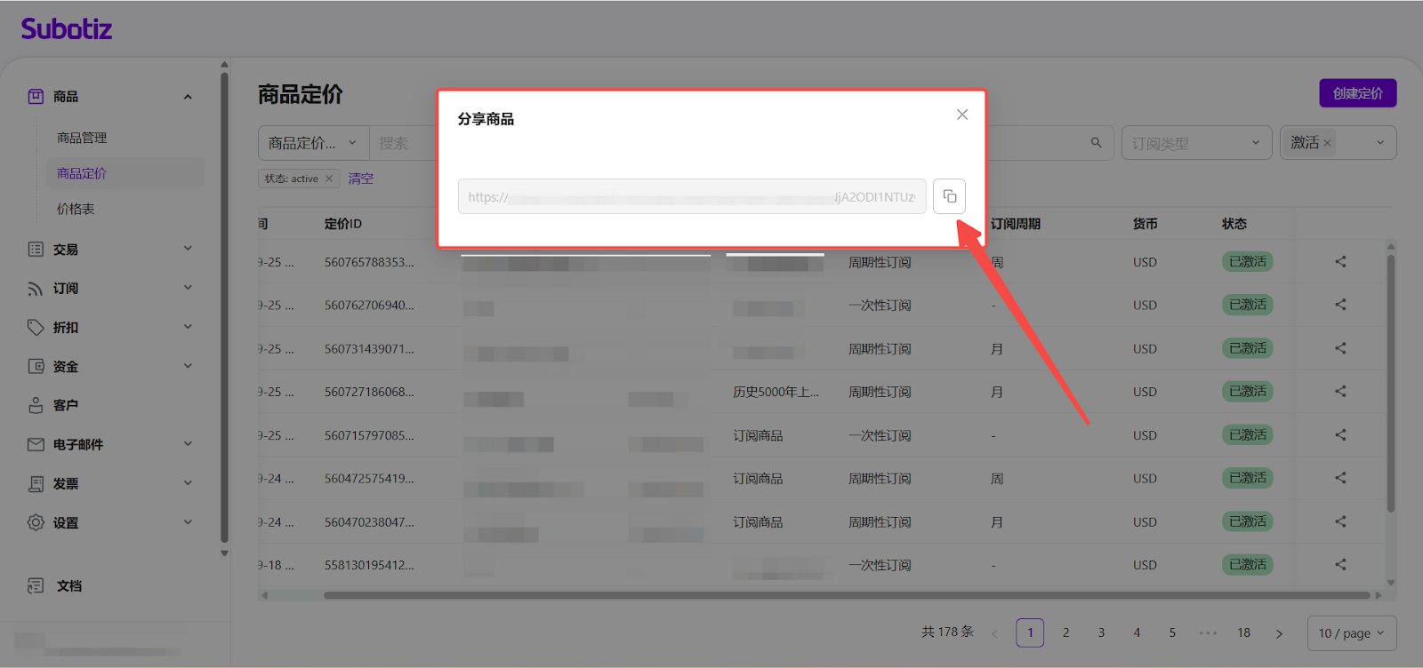Remove the 激活 status tag
Viewport: 1423px width, 668px height.
pos(1327,143)
